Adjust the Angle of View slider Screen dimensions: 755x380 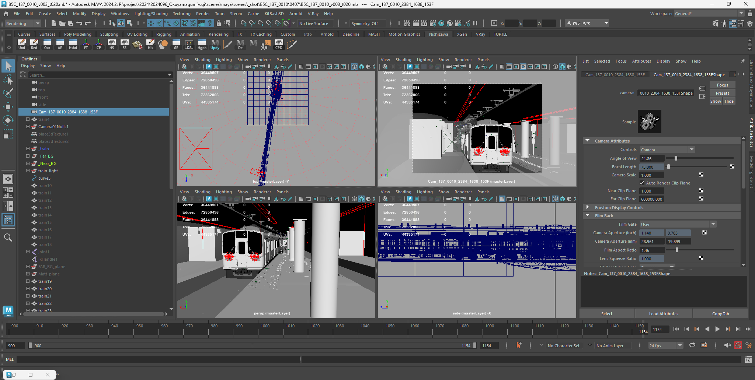pyautogui.click(x=676, y=158)
